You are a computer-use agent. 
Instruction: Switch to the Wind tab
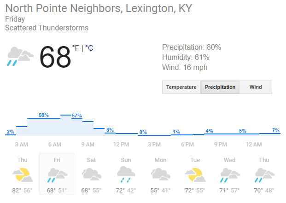click(256, 87)
